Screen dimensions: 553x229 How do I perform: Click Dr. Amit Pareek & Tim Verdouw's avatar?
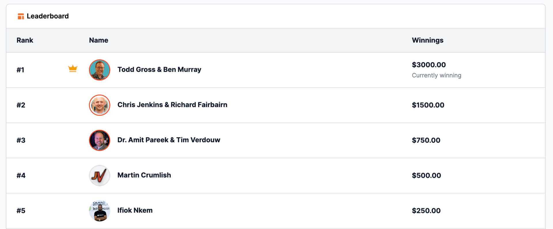(x=100, y=140)
